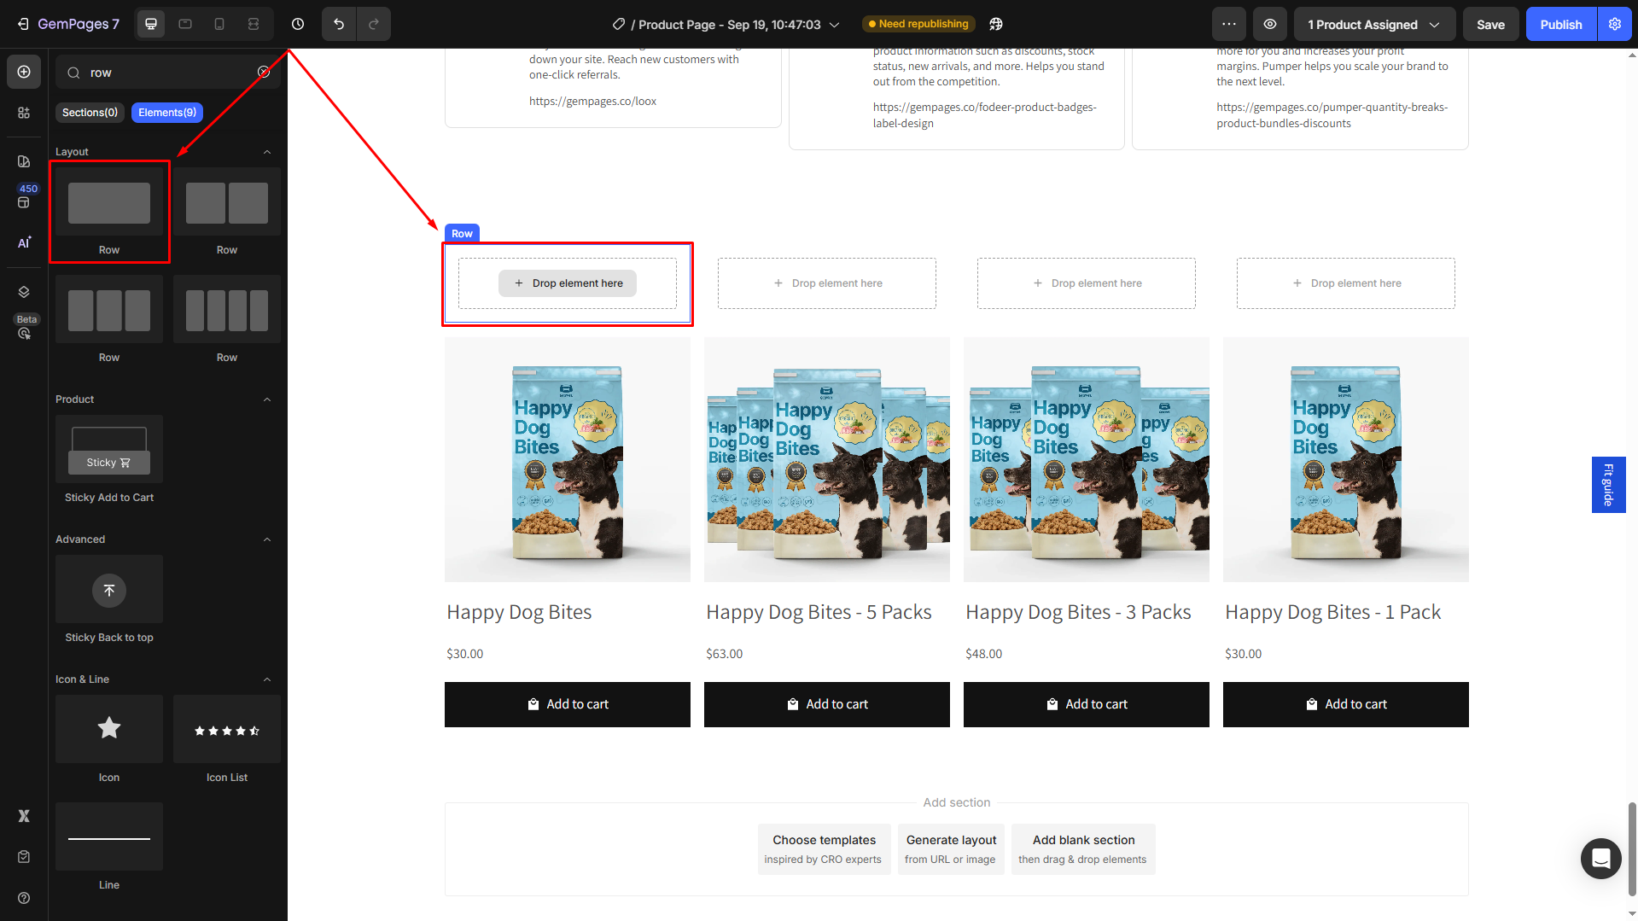Click the undo arrow icon
The height and width of the screenshot is (921, 1638).
[339, 24]
